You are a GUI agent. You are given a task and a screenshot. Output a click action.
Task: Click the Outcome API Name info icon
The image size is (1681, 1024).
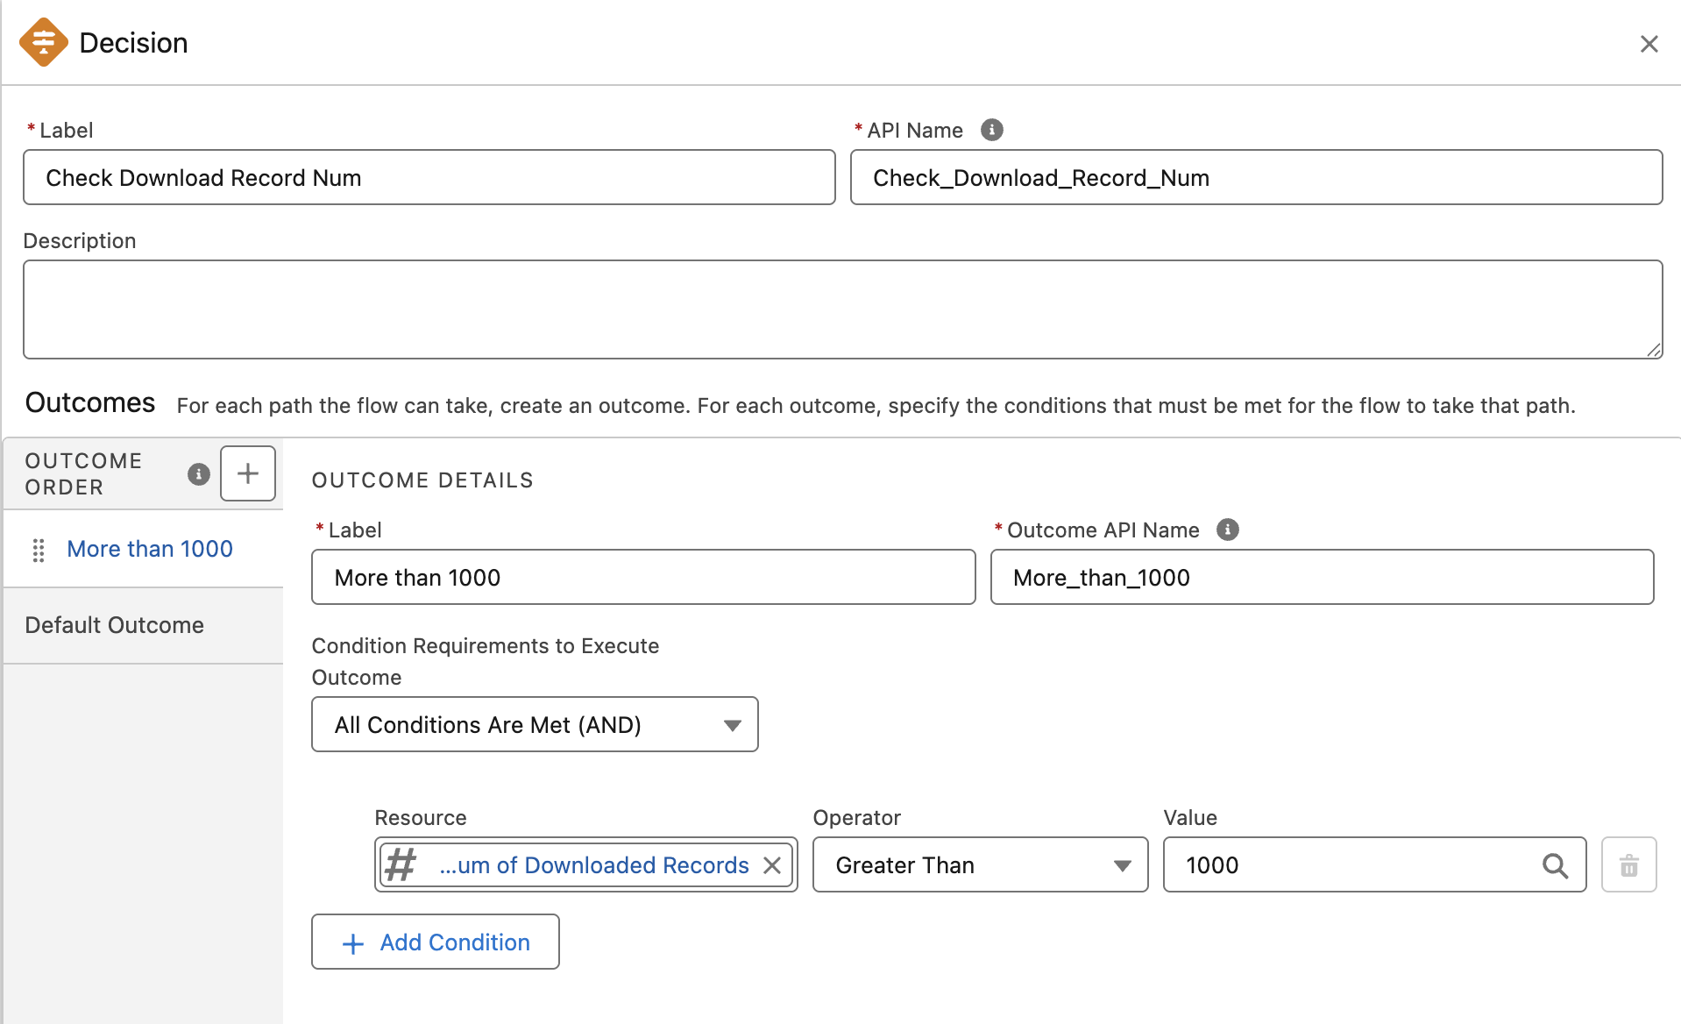1227,530
